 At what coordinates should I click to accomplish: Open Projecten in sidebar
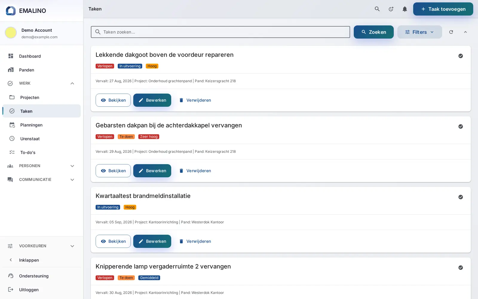42,97
